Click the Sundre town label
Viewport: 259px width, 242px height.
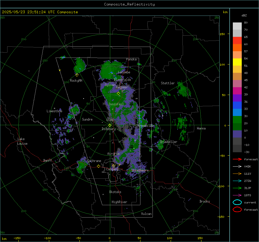(x=87, y=119)
